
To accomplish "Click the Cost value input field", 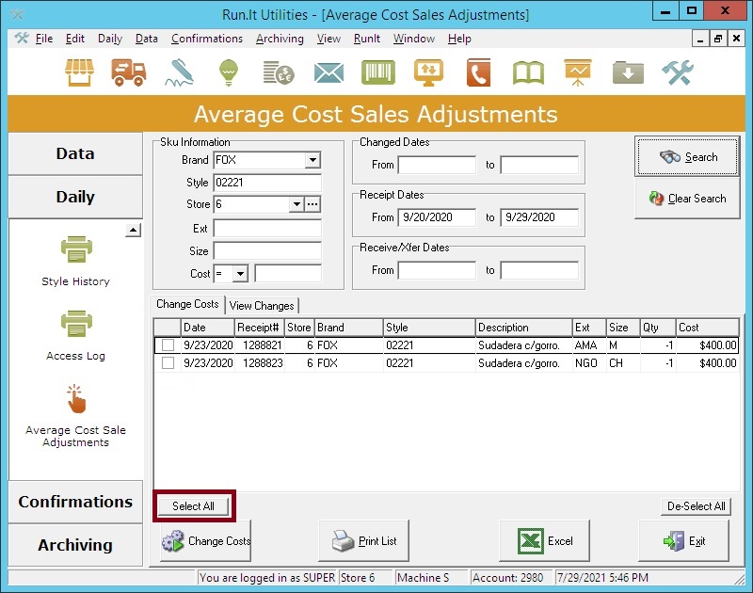I will click(x=288, y=274).
